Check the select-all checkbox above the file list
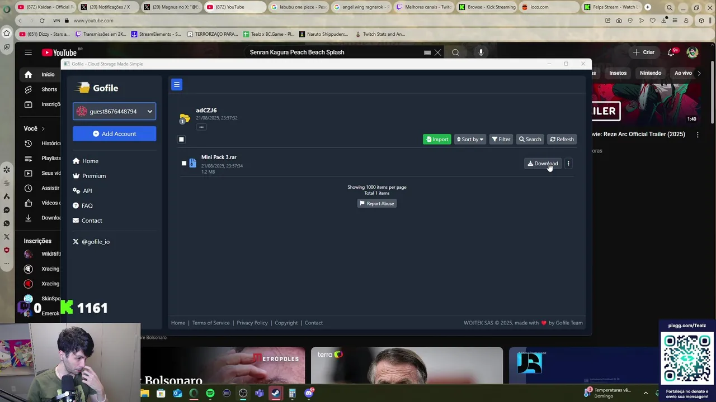716x402 pixels. [x=181, y=140]
